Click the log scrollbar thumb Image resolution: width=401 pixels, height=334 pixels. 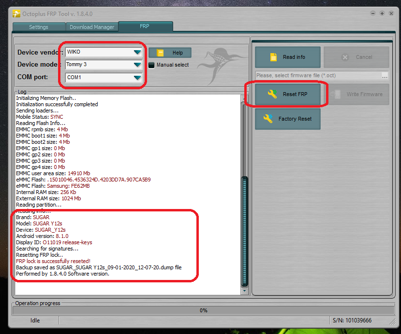click(x=244, y=231)
